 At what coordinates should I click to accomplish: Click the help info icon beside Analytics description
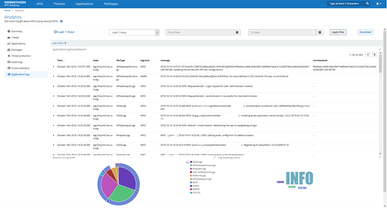62,21
